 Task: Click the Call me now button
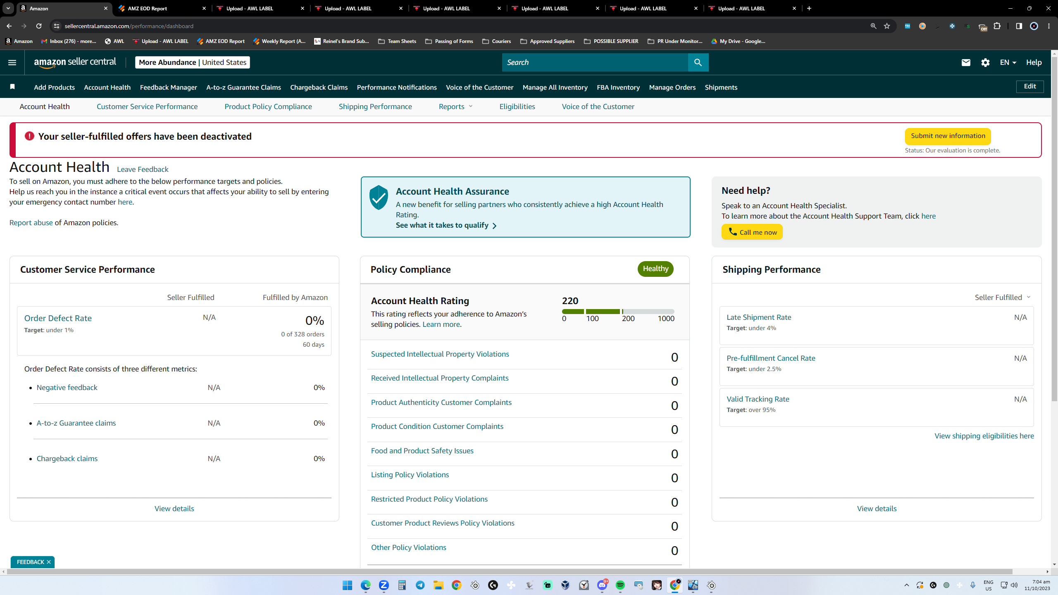click(752, 232)
